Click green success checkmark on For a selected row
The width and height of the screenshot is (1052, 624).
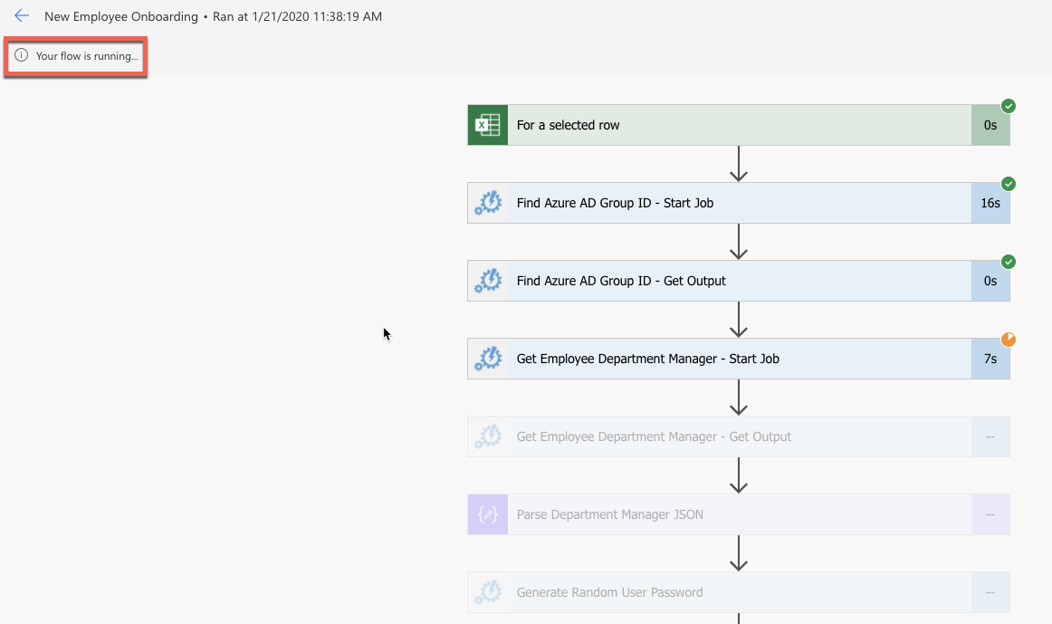(1009, 106)
